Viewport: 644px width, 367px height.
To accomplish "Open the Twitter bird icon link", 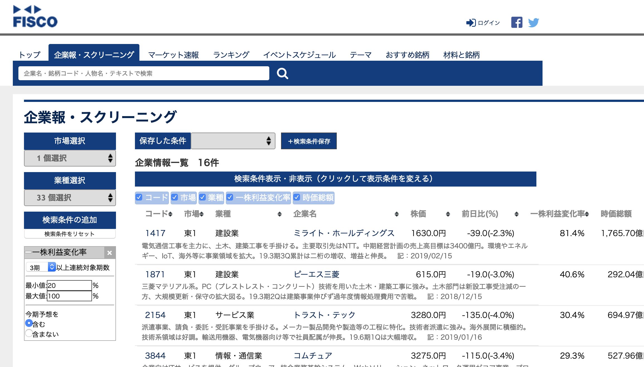I will pyautogui.click(x=533, y=23).
